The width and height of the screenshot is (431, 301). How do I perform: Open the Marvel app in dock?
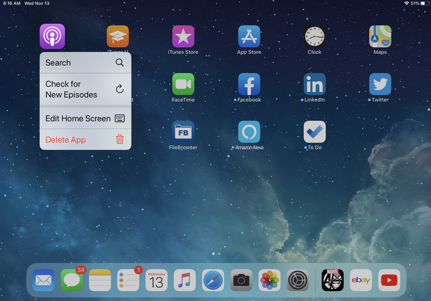(x=333, y=280)
